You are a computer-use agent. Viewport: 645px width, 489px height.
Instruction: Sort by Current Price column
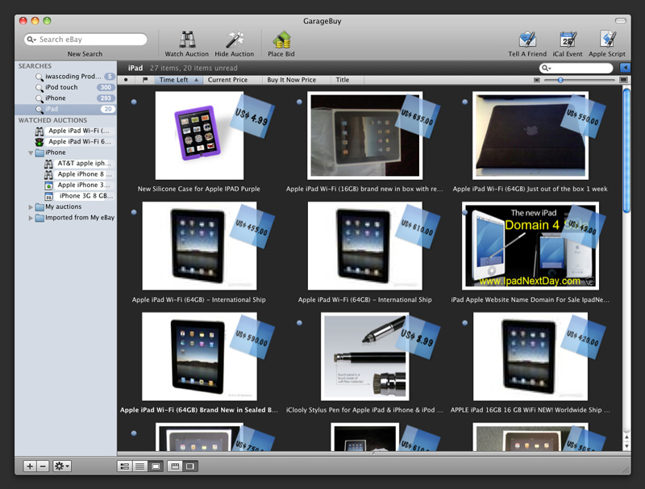pos(232,80)
